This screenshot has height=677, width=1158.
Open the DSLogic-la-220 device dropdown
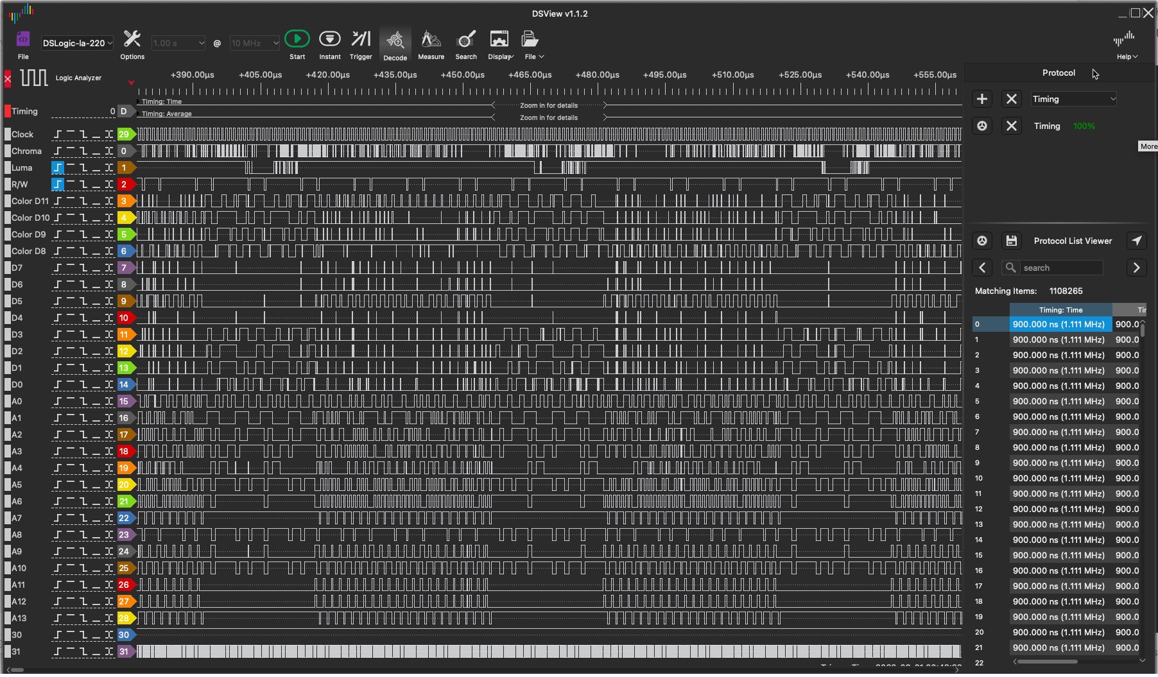[x=77, y=43]
